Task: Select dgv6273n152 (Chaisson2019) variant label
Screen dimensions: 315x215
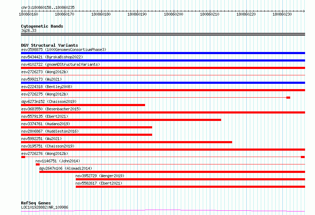Action: coord(49,101)
